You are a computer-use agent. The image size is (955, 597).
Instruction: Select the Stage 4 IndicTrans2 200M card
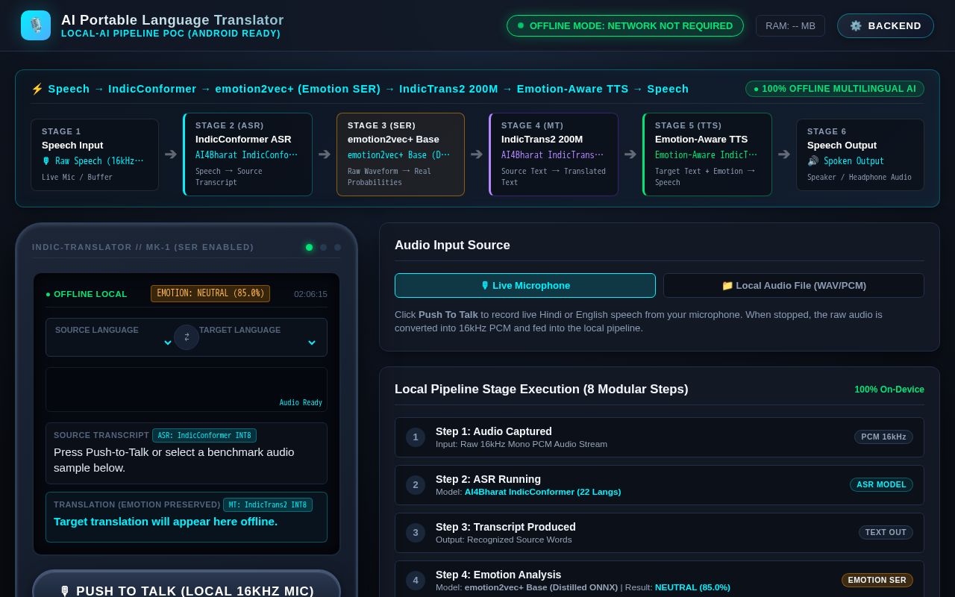pos(554,154)
